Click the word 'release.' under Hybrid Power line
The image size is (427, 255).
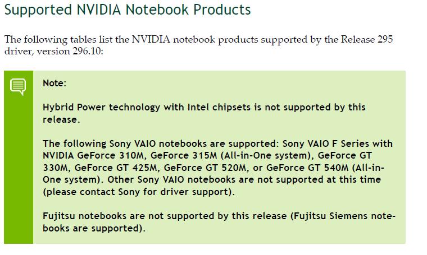(61, 119)
